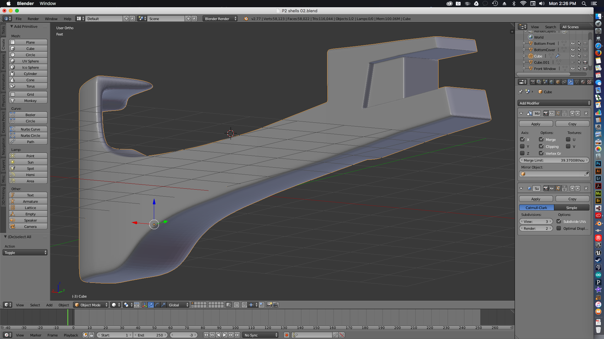Open the Material properties tab (sphere icon)

[583, 82]
